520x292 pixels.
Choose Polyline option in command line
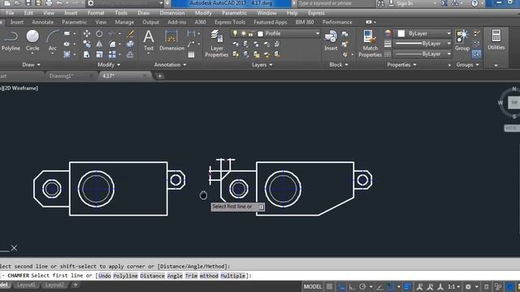point(125,276)
